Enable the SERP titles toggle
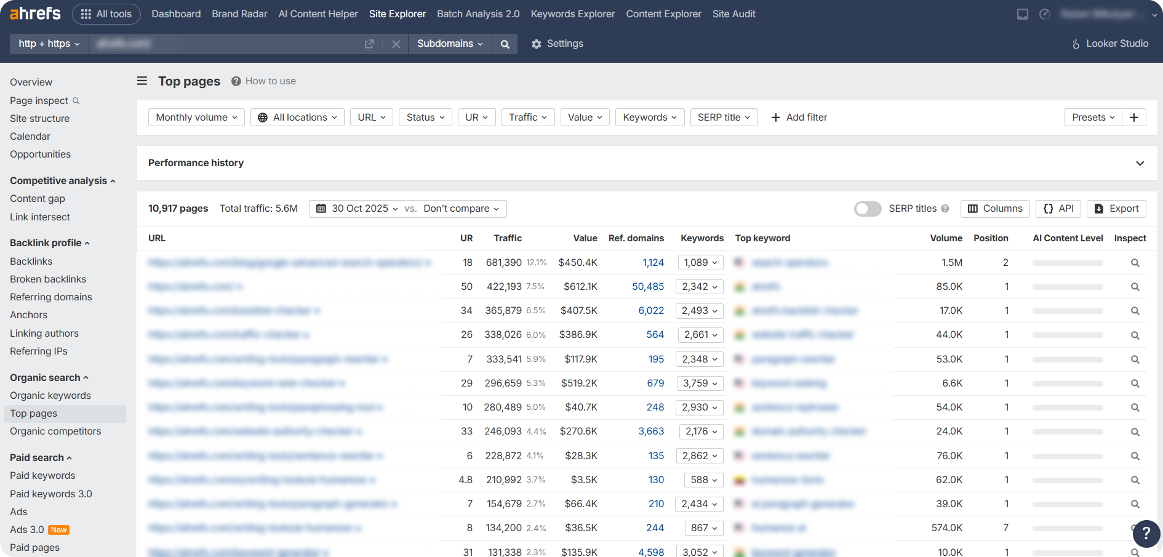The width and height of the screenshot is (1163, 557). pyautogui.click(x=868, y=209)
